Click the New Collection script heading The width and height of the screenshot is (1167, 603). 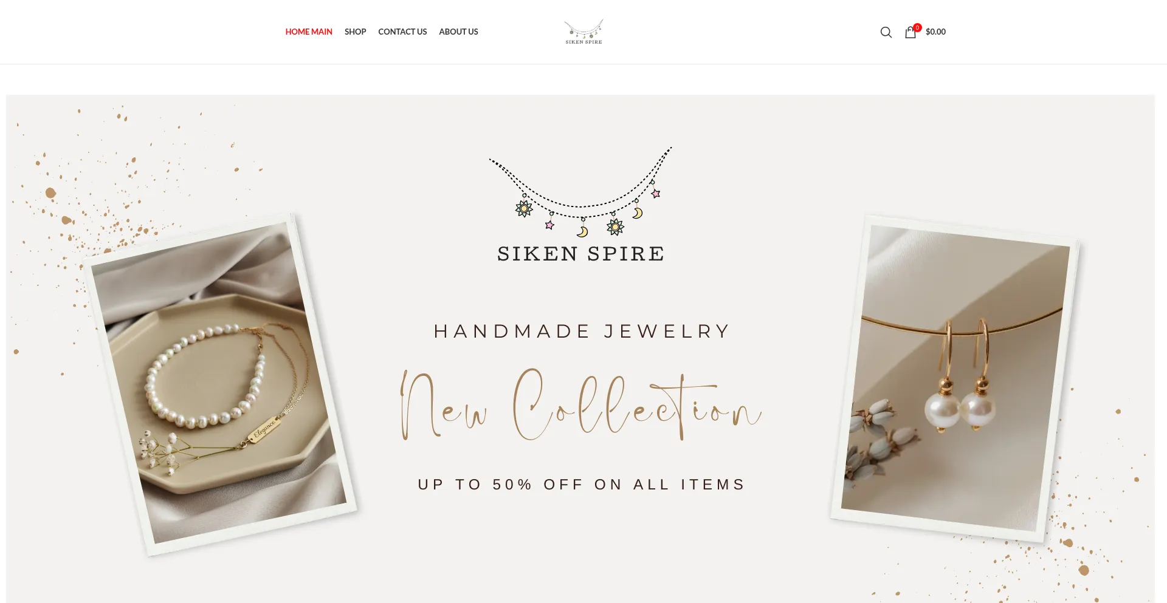580,404
